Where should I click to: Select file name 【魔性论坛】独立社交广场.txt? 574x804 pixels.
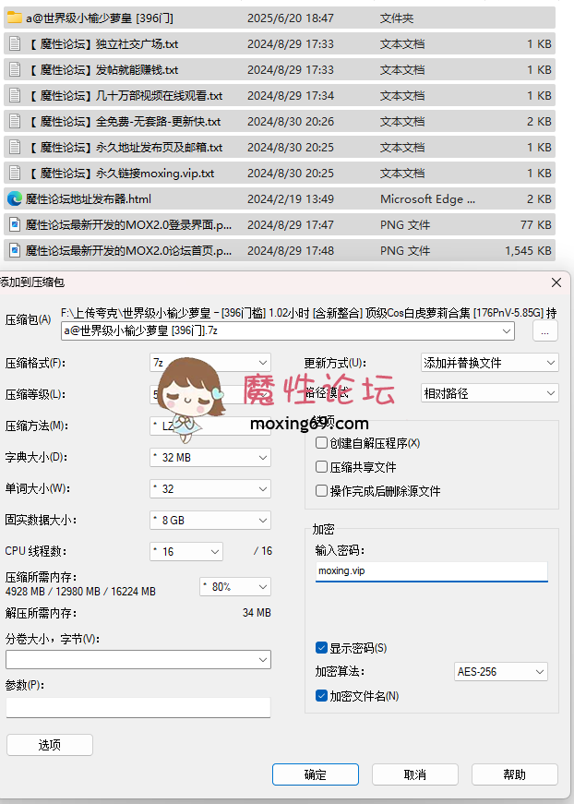coord(102,44)
